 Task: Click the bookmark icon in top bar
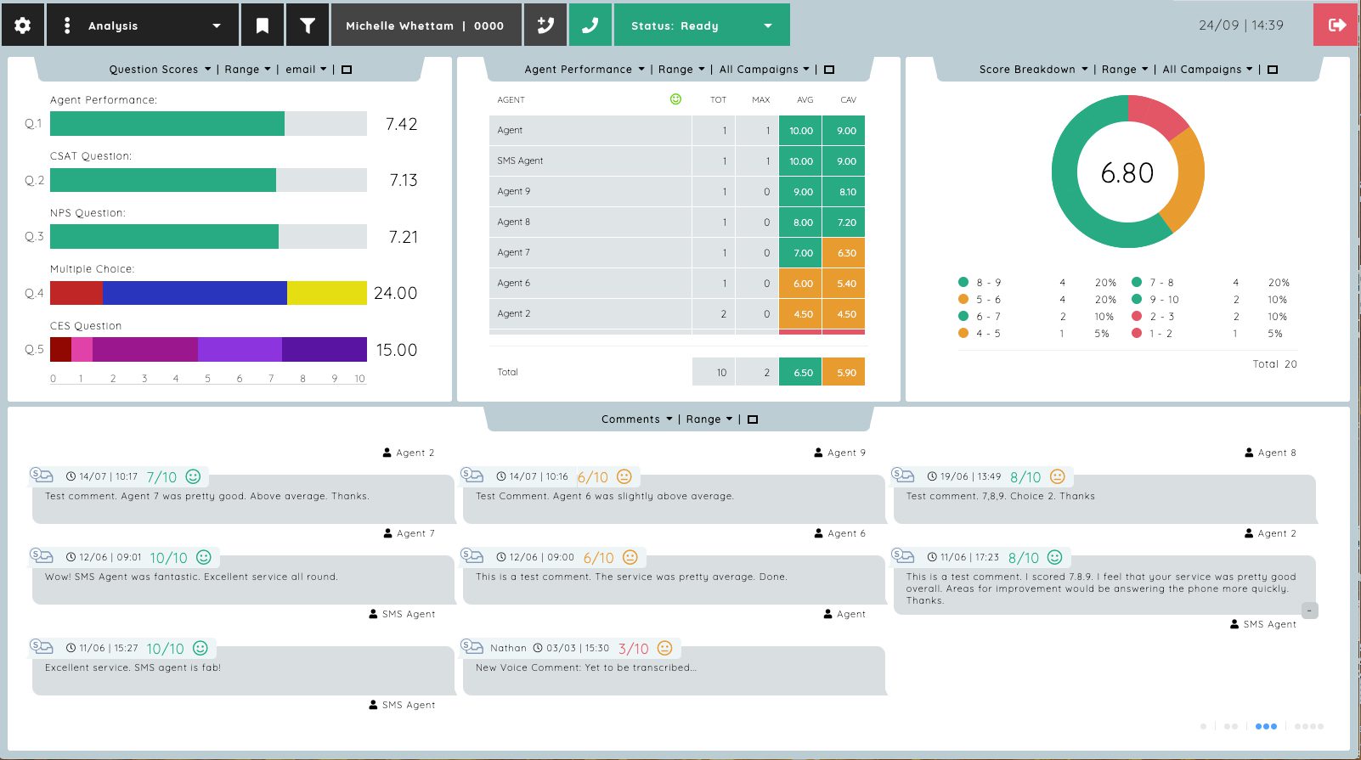click(x=263, y=25)
